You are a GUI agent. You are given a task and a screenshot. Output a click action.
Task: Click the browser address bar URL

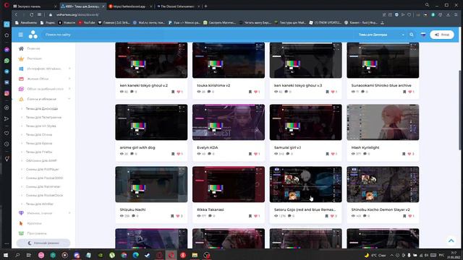click(x=77, y=14)
